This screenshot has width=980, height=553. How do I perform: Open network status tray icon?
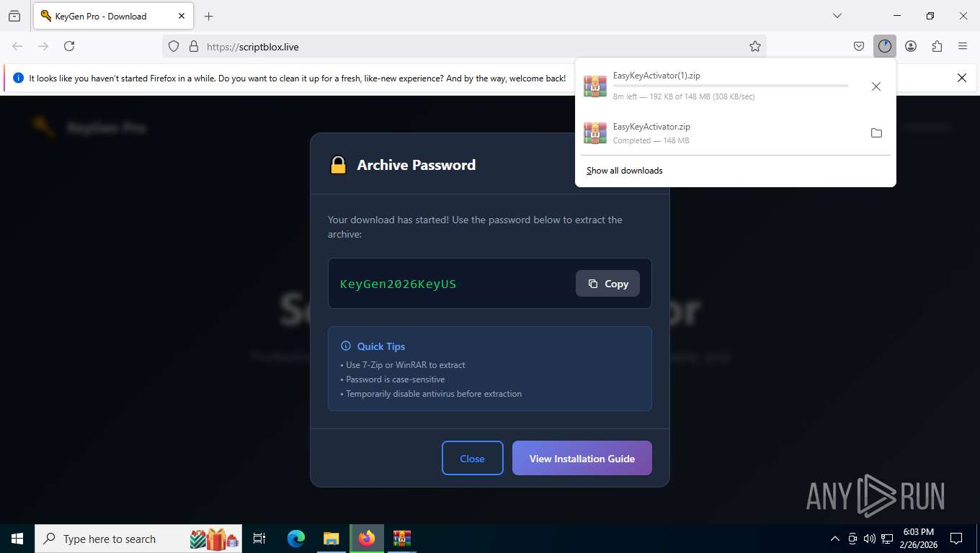(x=887, y=539)
